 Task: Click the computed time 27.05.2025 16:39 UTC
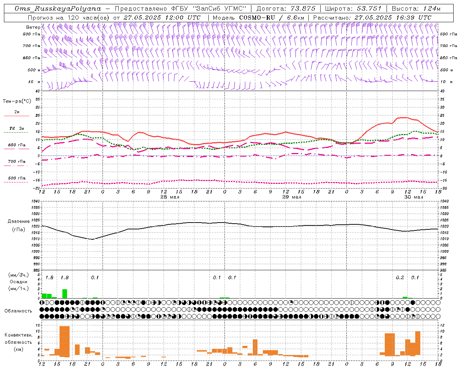(393, 18)
